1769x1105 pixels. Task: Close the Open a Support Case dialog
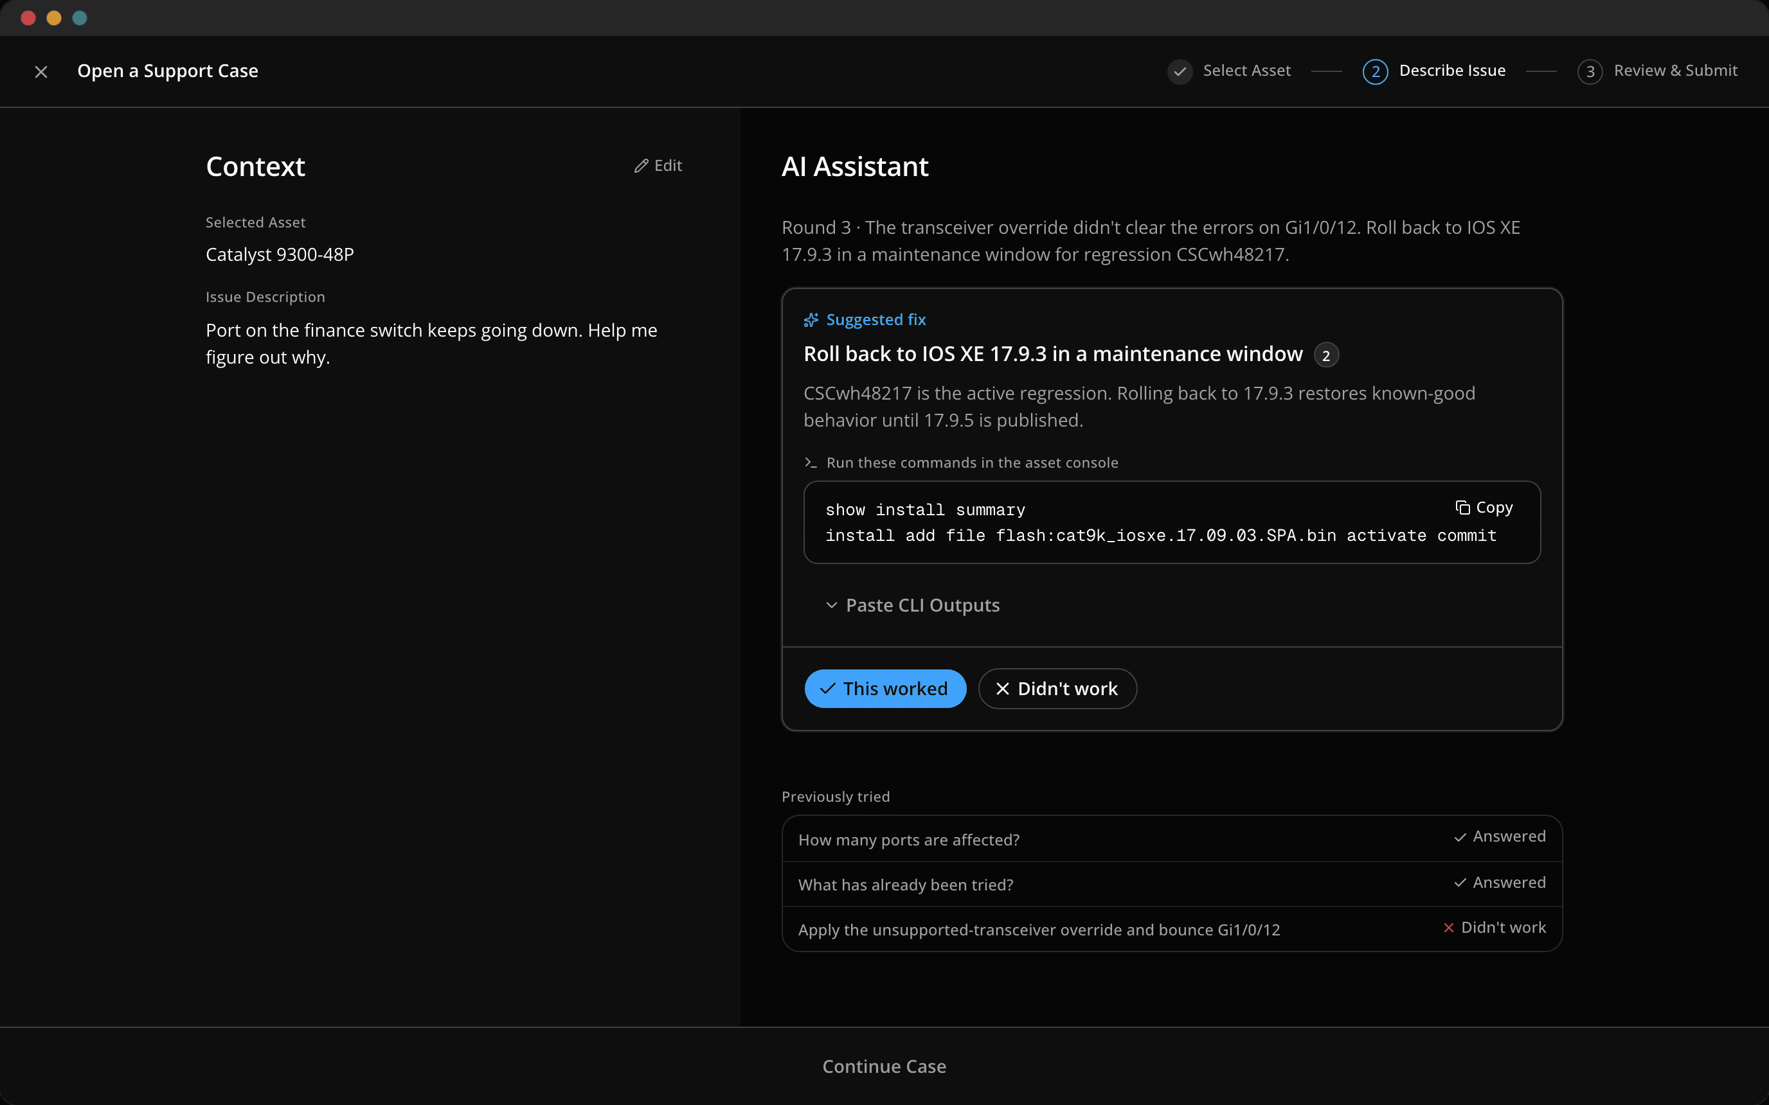(x=41, y=71)
